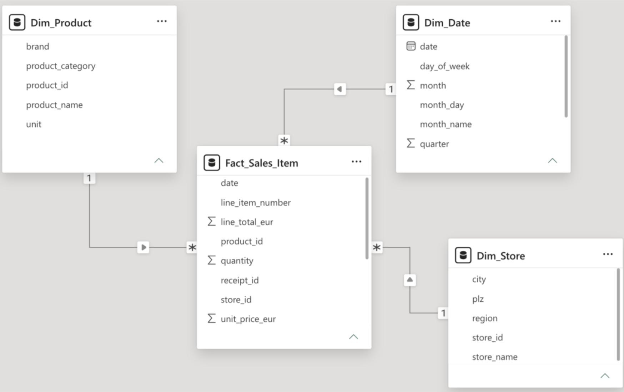Select the unit_price_eur field label
Screen dimensions: 624x392
click(x=248, y=319)
